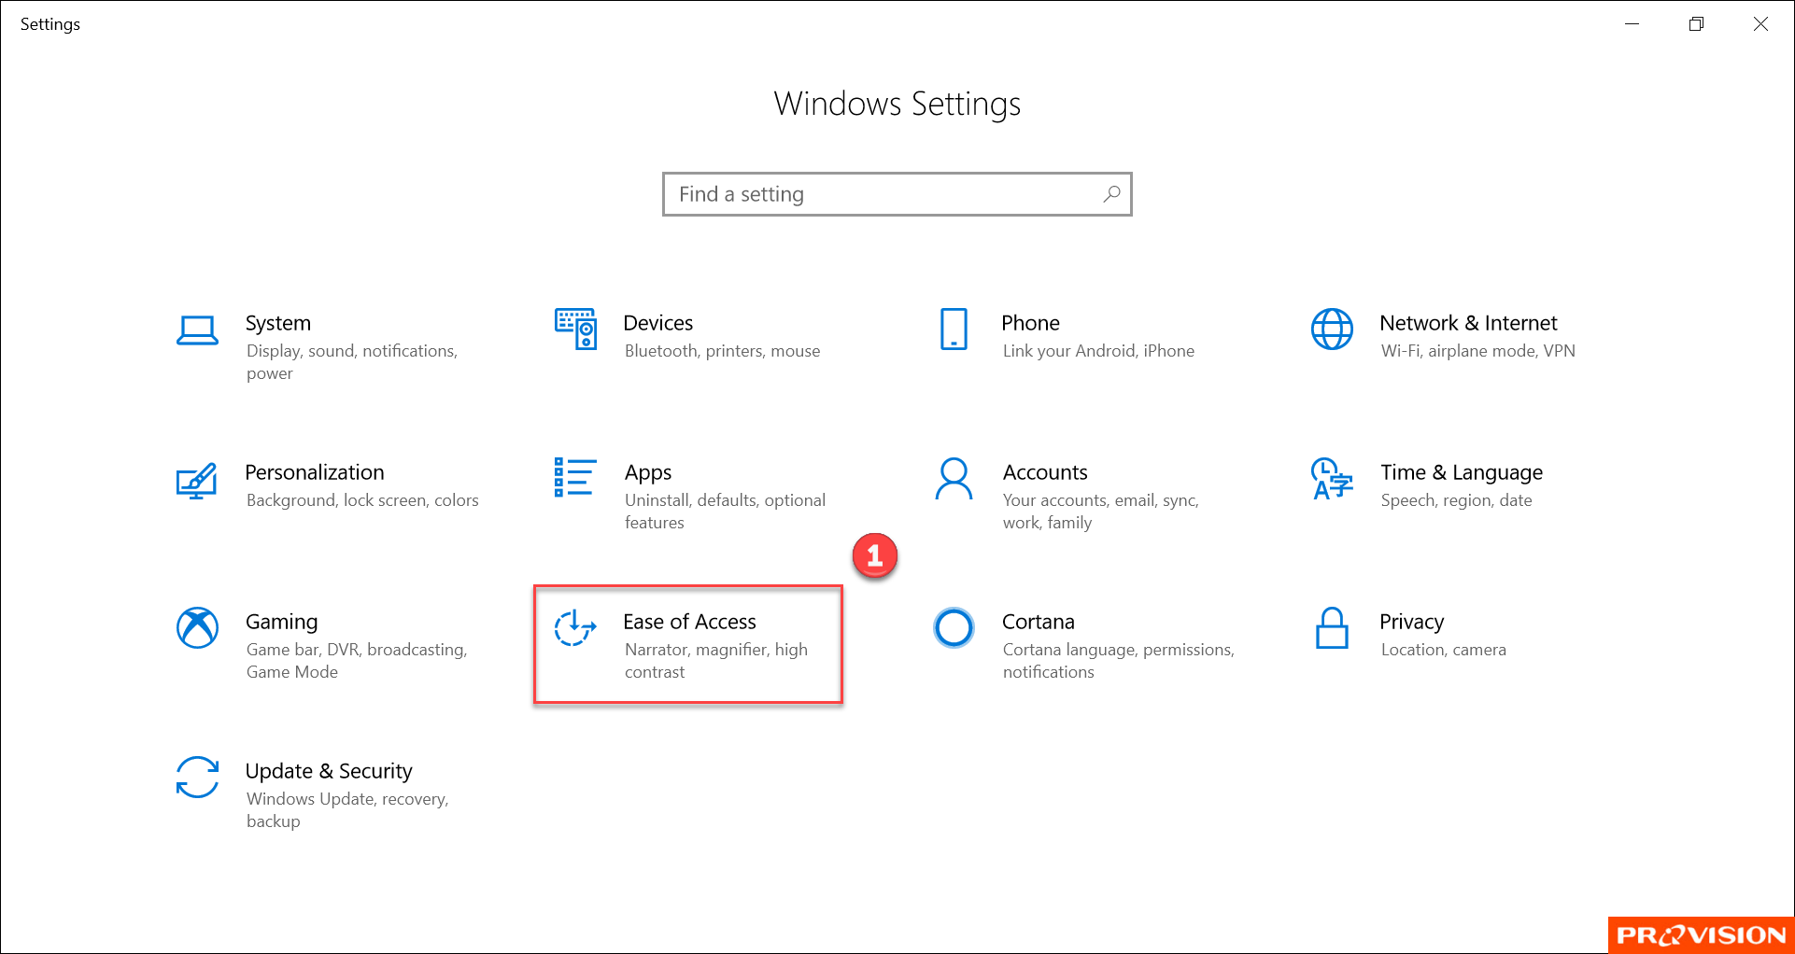This screenshot has width=1795, height=954.
Task: Click the Accounts heading
Action: coord(1045,472)
